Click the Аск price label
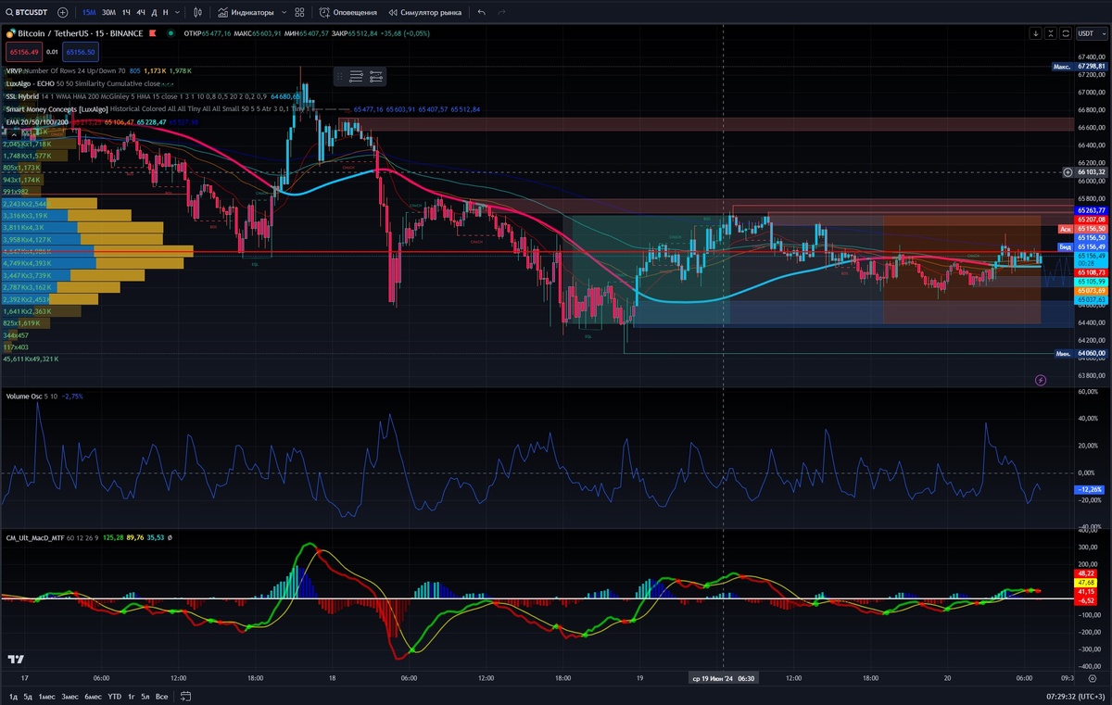Image resolution: width=1112 pixels, height=705 pixels. pos(1065,228)
